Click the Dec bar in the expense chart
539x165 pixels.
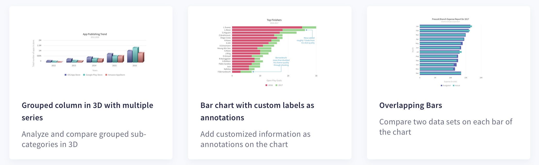pyautogui.click(x=440, y=73)
